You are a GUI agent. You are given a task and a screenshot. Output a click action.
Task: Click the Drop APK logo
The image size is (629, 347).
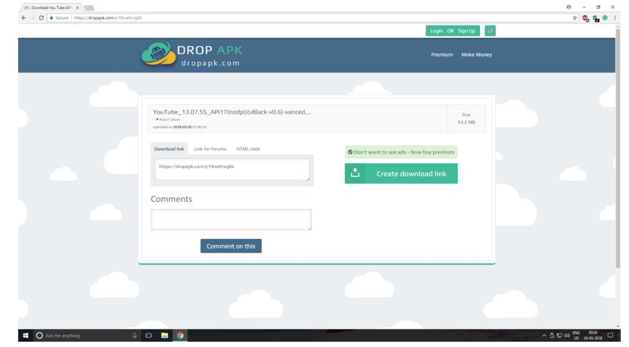192,54
